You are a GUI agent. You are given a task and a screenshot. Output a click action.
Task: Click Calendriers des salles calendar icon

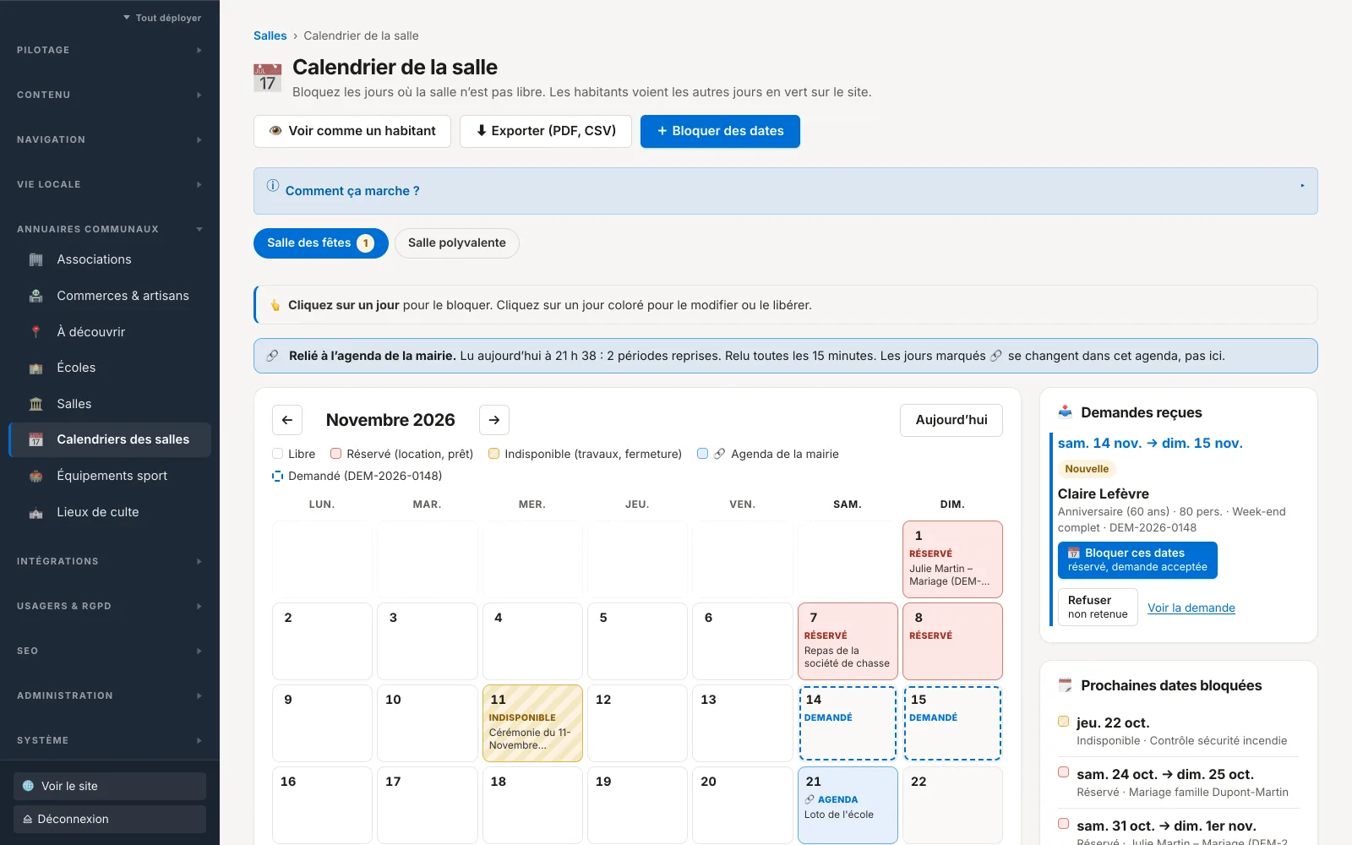[35, 439]
